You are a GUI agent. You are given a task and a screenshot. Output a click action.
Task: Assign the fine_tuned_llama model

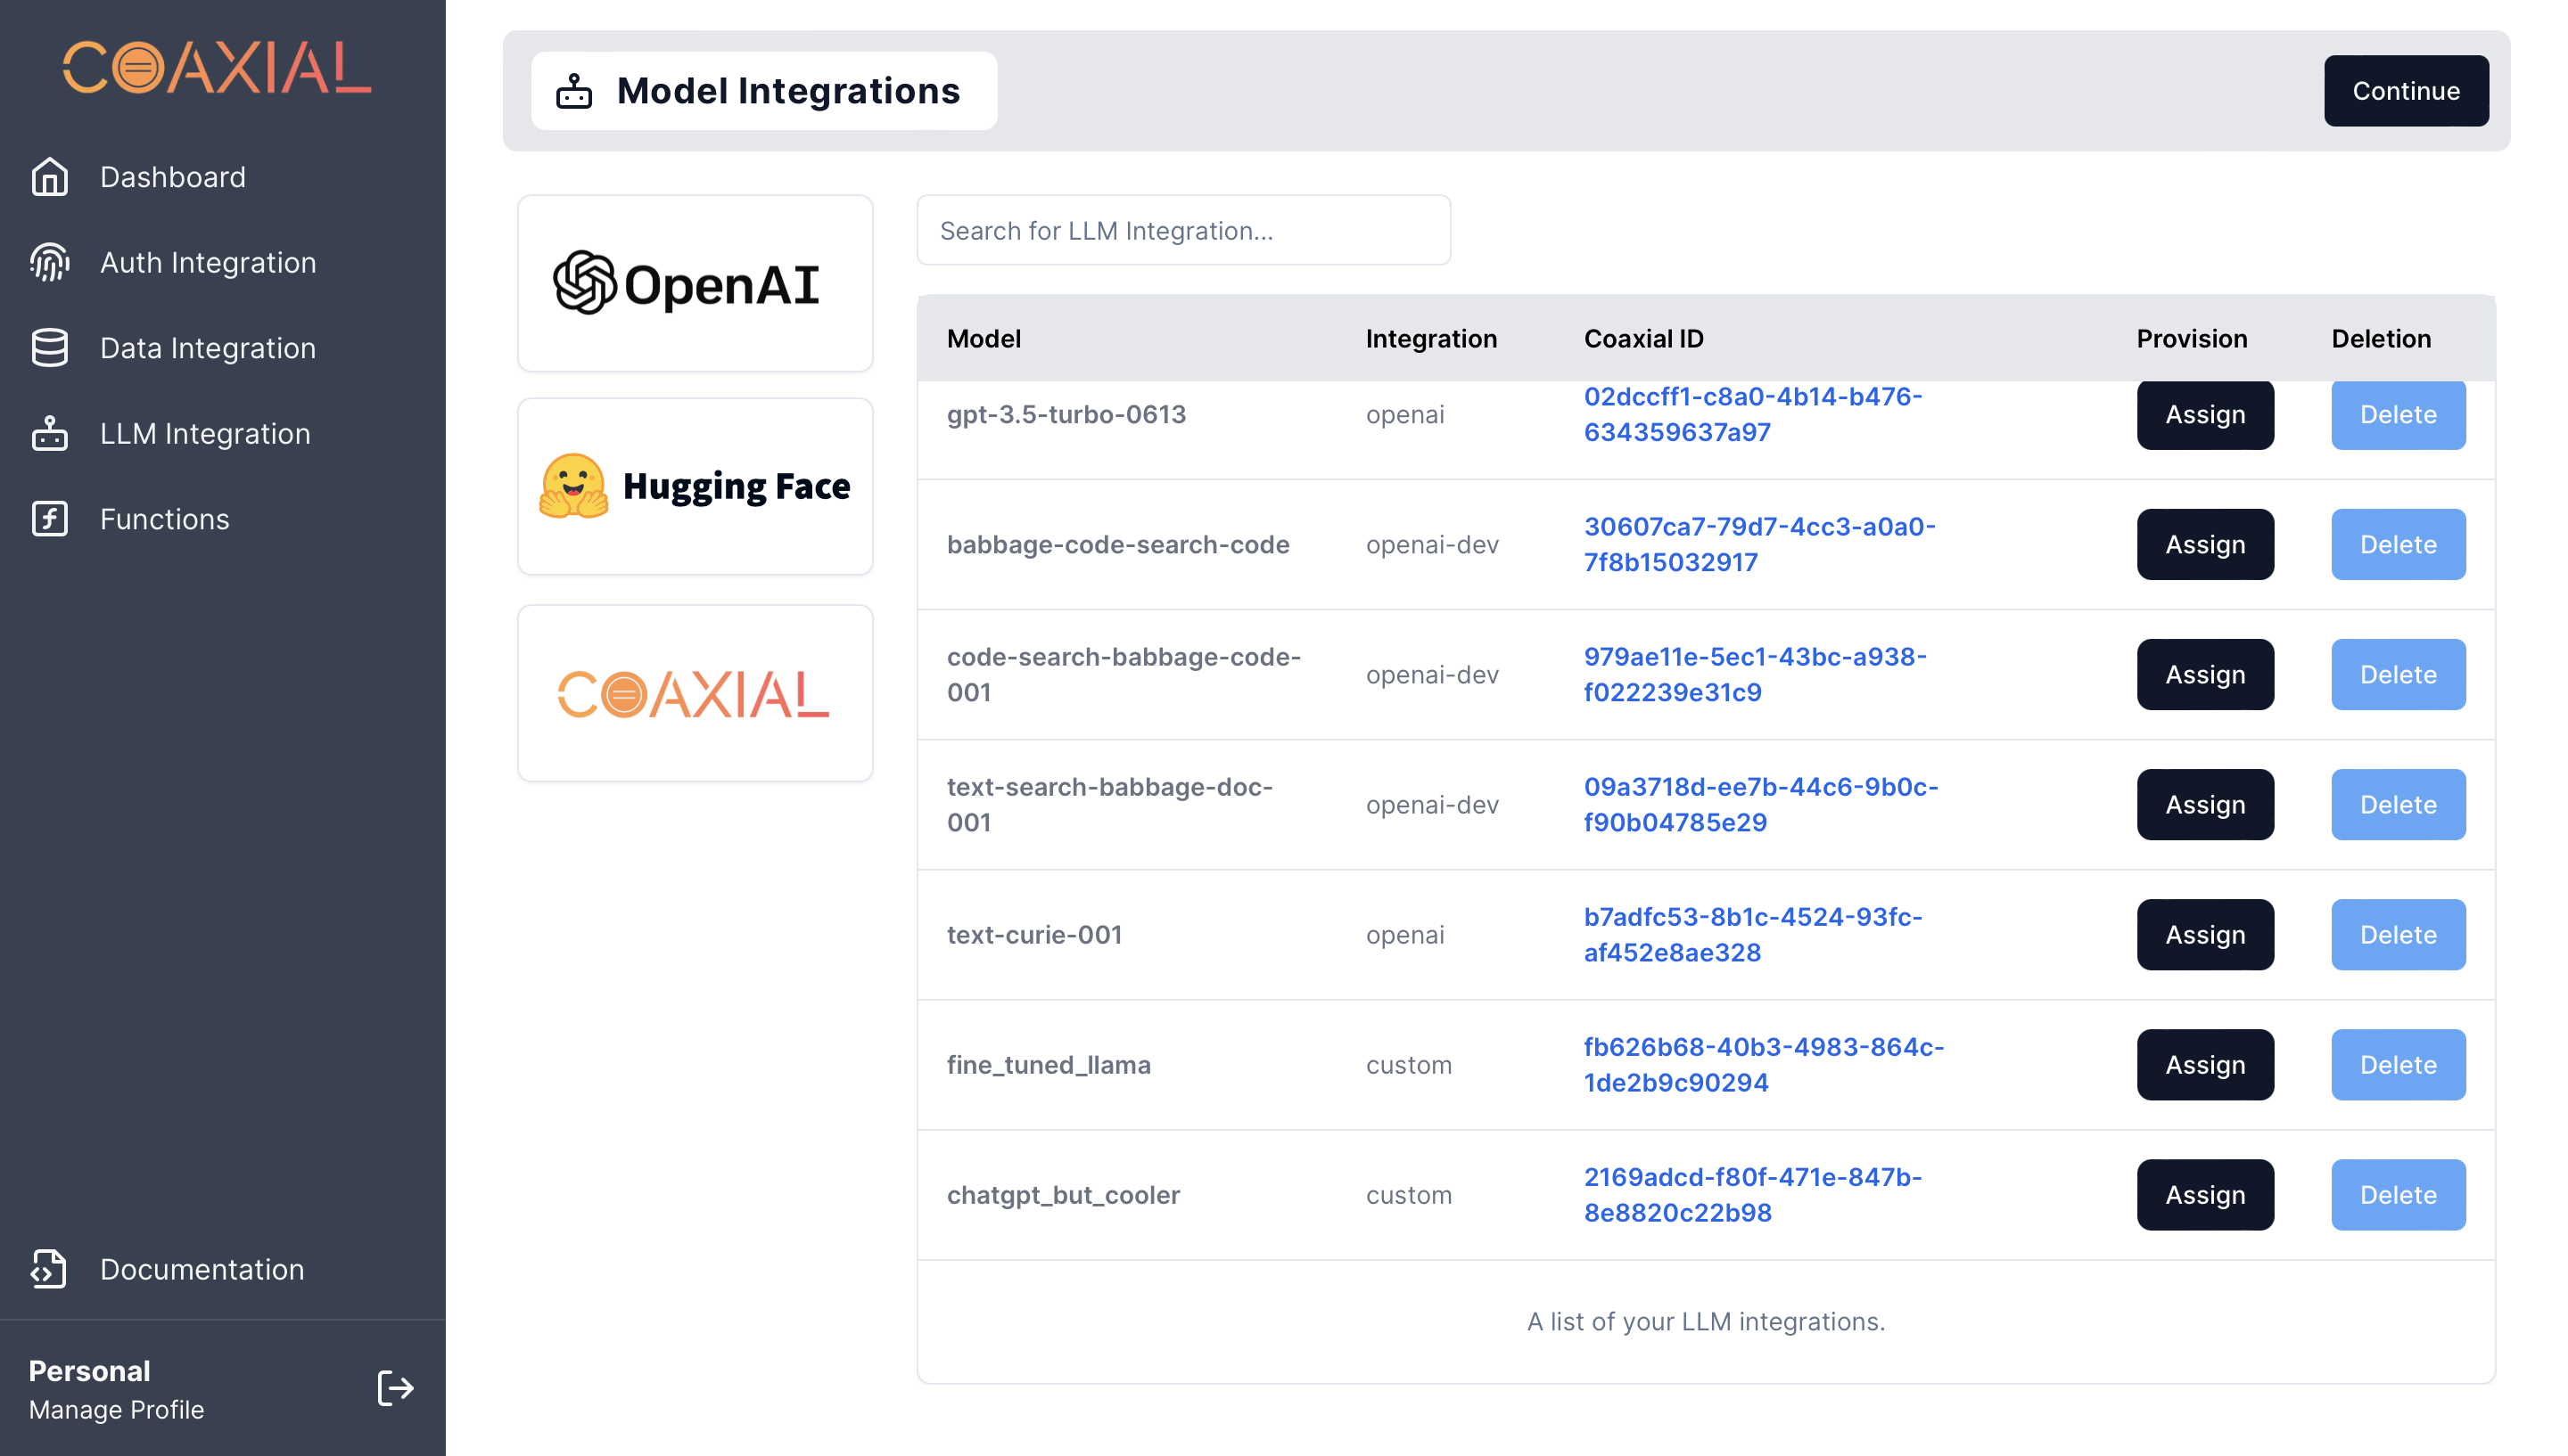[2205, 1065]
